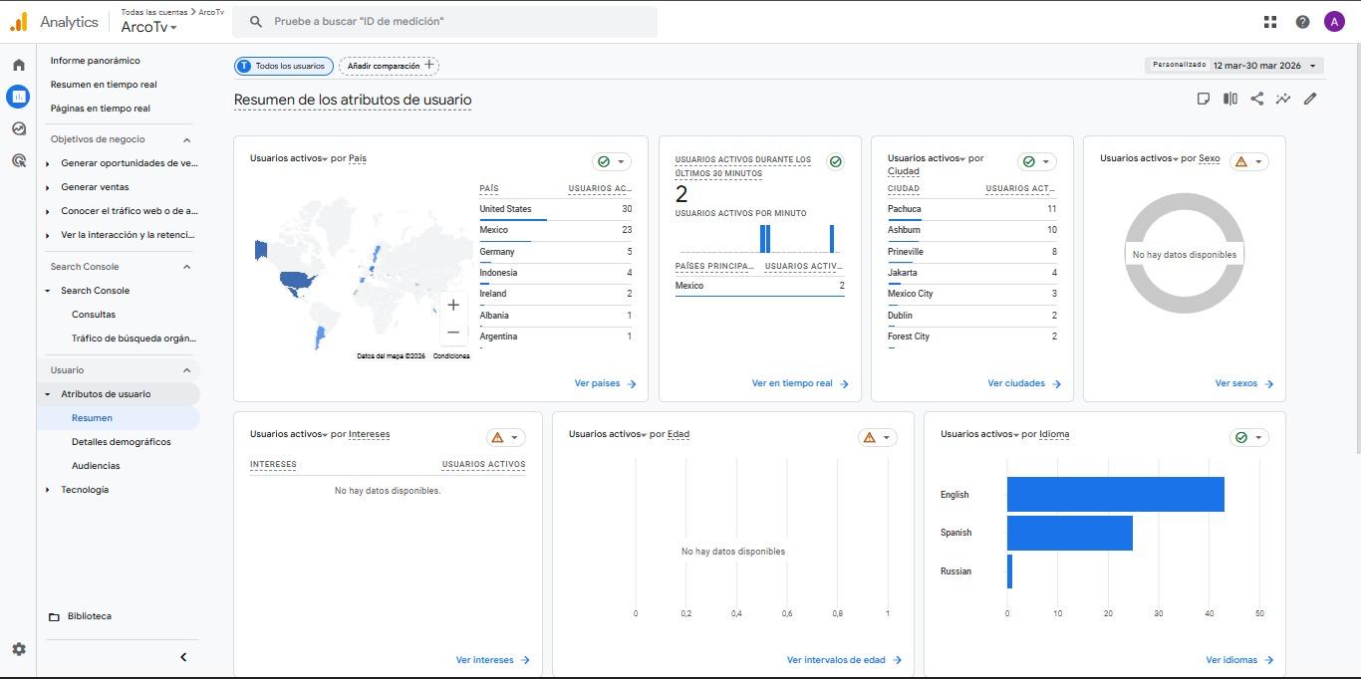
Task: Open the Biblioteca folder
Action: click(x=80, y=616)
